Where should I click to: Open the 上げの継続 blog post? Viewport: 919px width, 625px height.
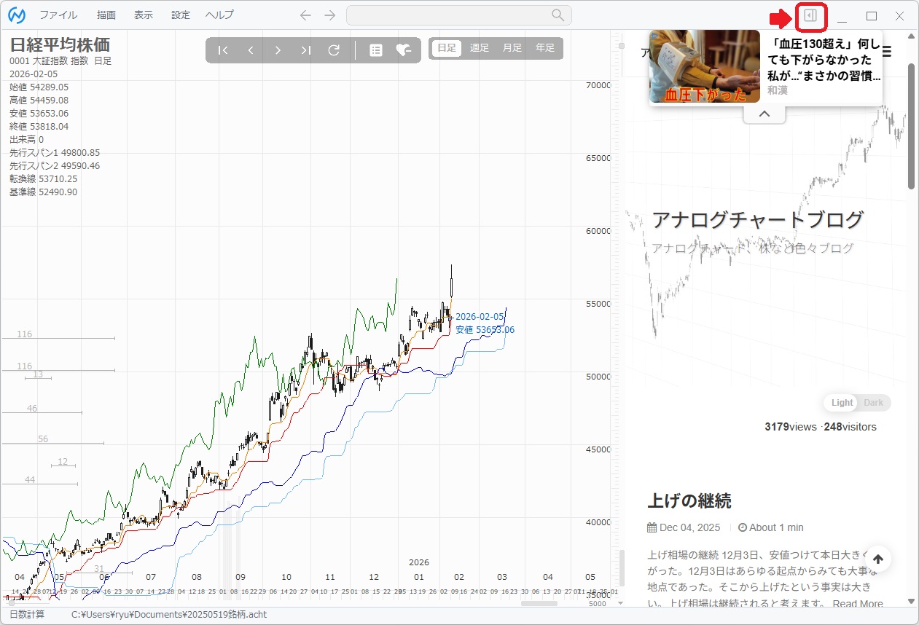coord(689,501)
